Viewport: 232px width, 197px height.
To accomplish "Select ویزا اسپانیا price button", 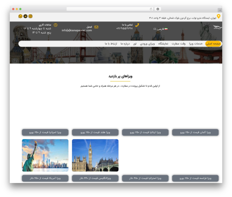I will (x=45, y=132).
